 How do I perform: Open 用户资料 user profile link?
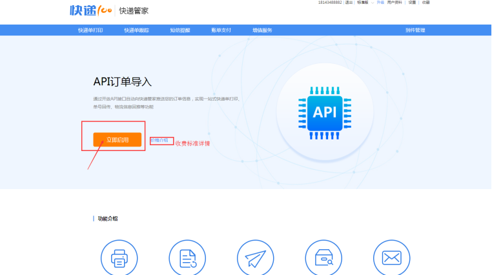tap(395, 3)
